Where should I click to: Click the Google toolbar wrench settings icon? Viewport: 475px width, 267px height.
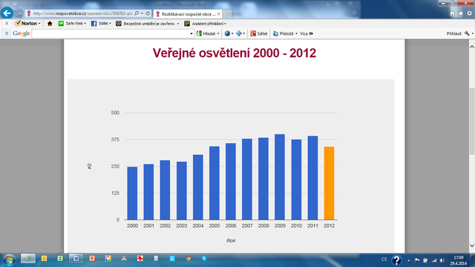(x=467, y=33)
